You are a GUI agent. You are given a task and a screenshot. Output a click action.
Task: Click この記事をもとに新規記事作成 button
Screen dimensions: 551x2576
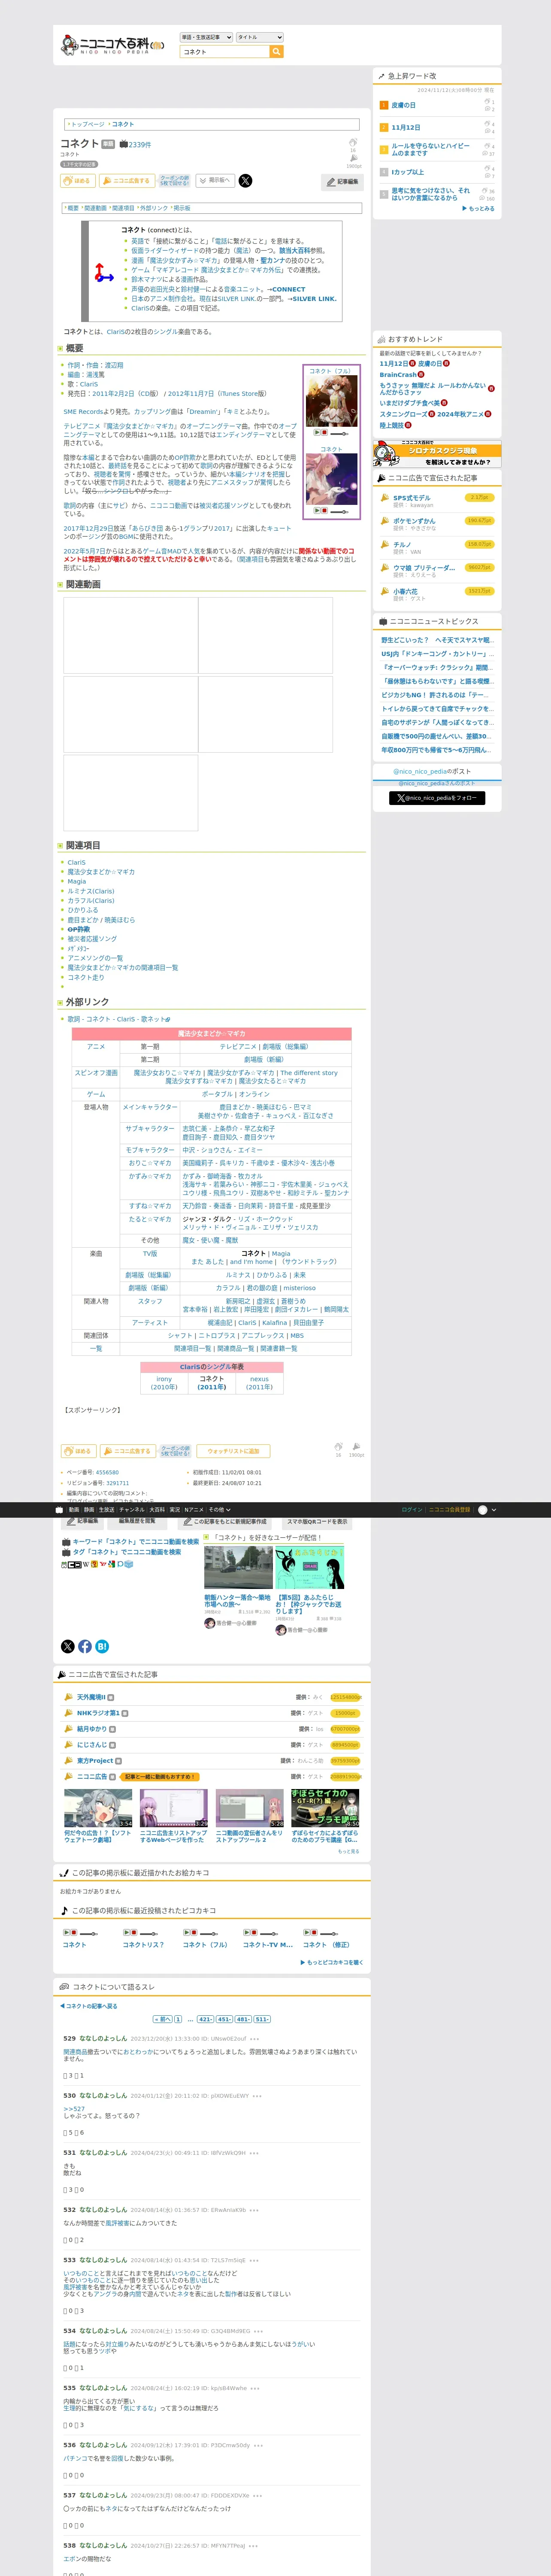click(x=225, y=1522)
